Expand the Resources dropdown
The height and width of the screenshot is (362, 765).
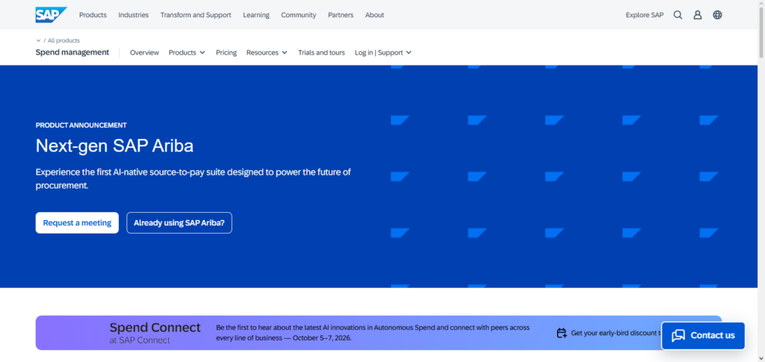pyautogui.click(x=267, y=52)
